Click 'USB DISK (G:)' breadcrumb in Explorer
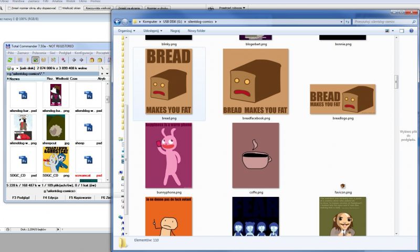The height and width of the screenshot is (252, 420). point(172,22)
